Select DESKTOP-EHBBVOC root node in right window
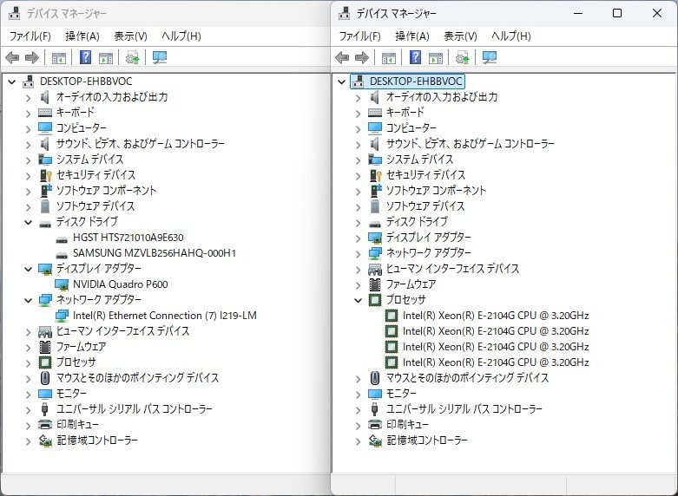This screenshot has width=678, height=496. [416, 82]
